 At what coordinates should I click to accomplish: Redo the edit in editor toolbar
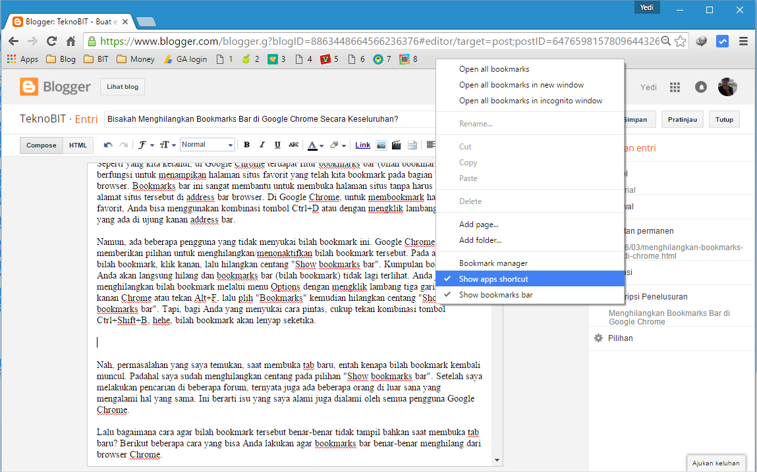coord(124,145)
